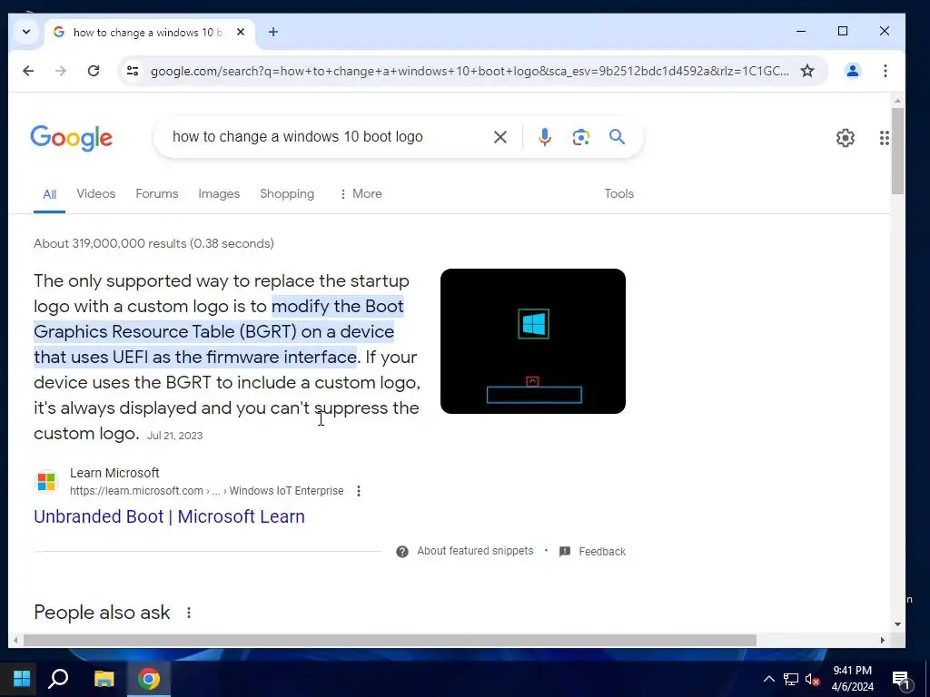930x697 pixels.
Task: Switch to the Forums tab
Action: click(x=156, y=194)
